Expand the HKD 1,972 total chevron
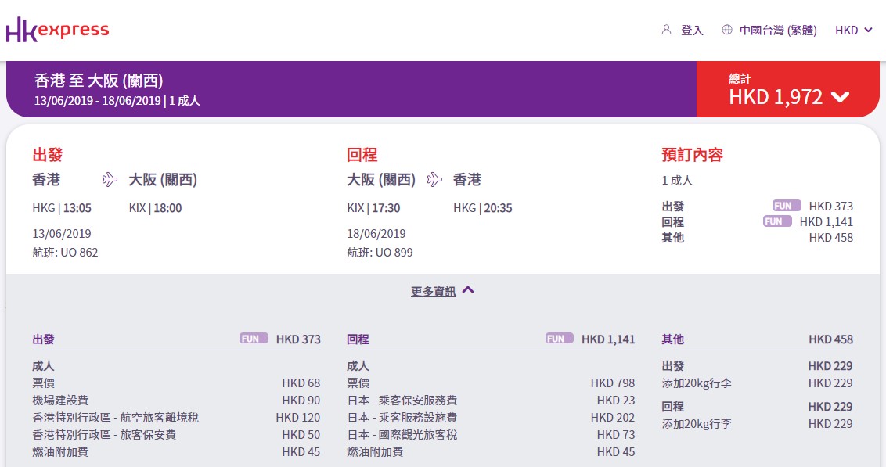The height and width of the screenshot is (467, 886). pos(841,97)
